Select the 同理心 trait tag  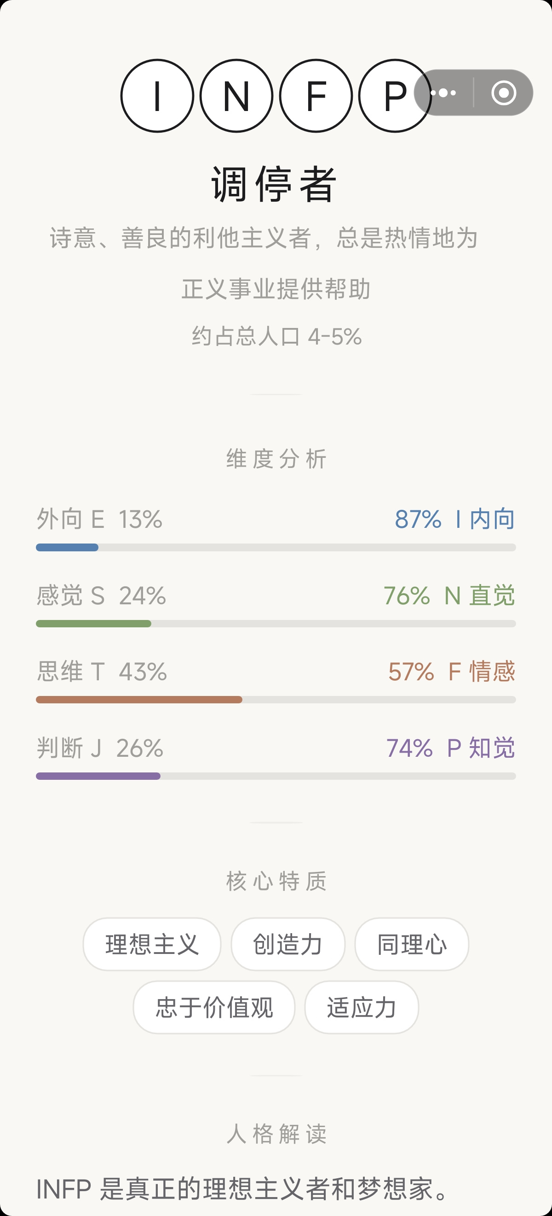click(412, 944)
